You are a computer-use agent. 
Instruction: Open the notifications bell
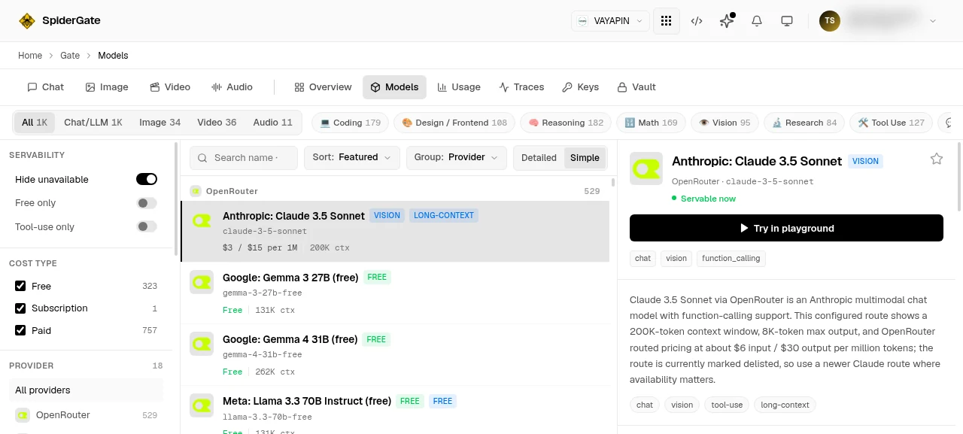[x=757, y=21]
